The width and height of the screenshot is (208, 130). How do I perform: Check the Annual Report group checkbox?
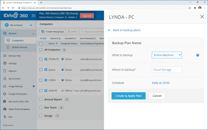(41, 99)
